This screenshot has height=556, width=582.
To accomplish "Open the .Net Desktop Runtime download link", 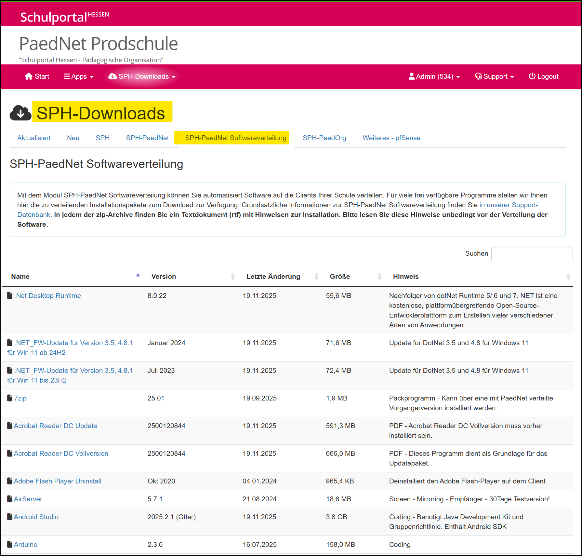I will click(47, 295).
